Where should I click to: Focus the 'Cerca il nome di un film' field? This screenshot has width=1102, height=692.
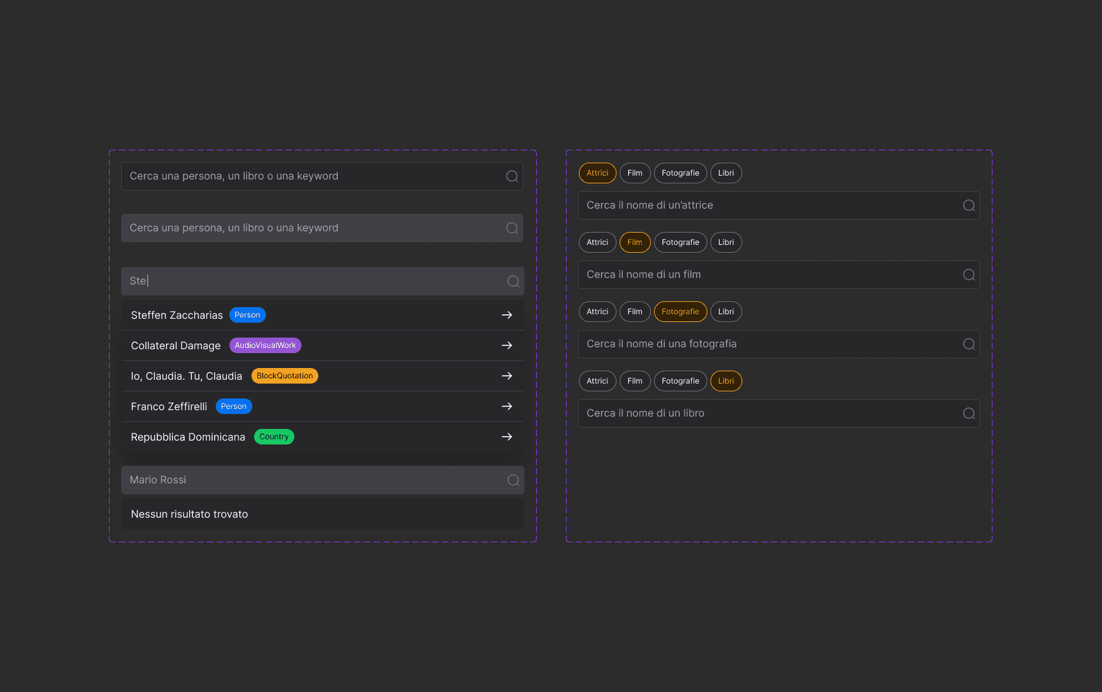(x=779, y=275)
